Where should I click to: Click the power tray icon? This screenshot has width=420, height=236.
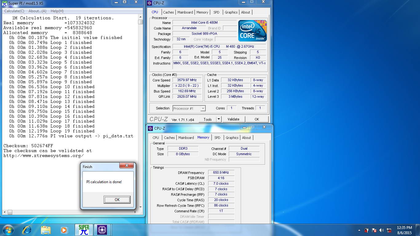367,230
